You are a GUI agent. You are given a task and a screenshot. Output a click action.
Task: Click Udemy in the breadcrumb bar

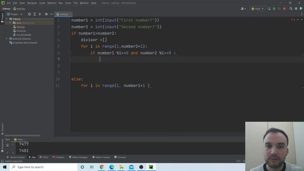pyautogui.click(x=6, y=9)
